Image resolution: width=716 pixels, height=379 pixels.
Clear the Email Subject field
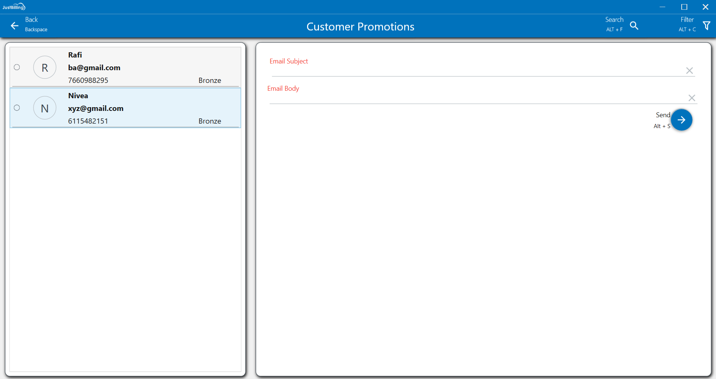point(689,71)
